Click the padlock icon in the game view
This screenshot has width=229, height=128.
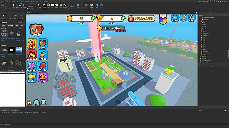(x=29, y=103)
